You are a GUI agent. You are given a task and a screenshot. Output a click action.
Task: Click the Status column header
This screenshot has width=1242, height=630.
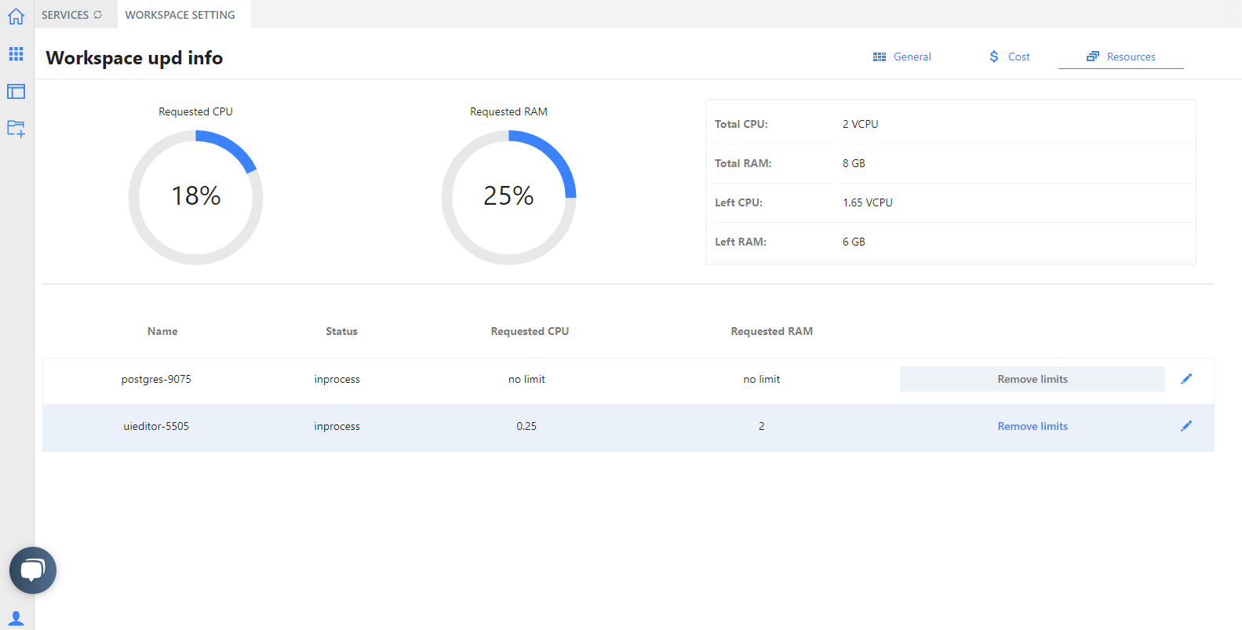point(341,331)
